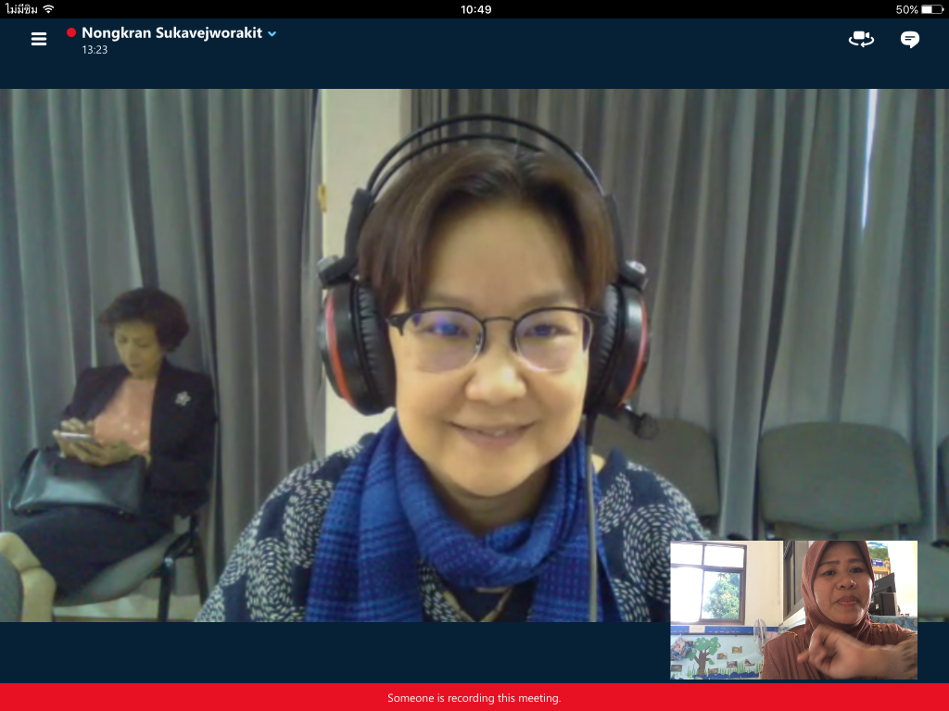
Task: Tap the dark bar left of the self-view
Action: pyautogui.click(x=334, y=651)
